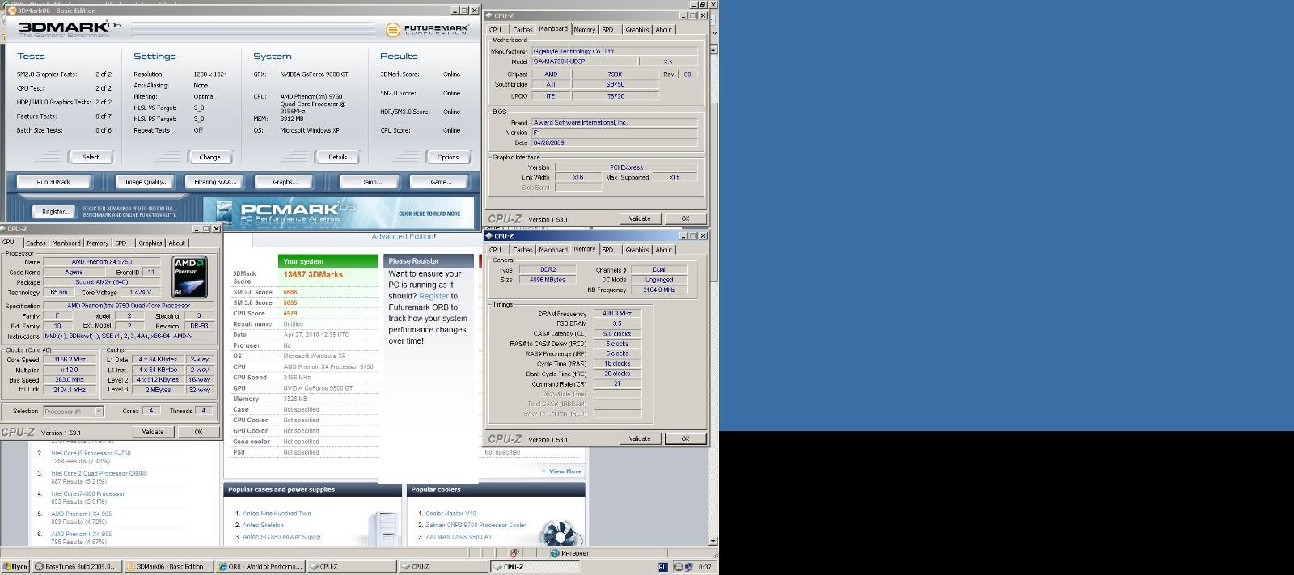Click the tray clock showing 0:37
The width and height of the screenshot is (1294, 575).
tap(704, 567)
